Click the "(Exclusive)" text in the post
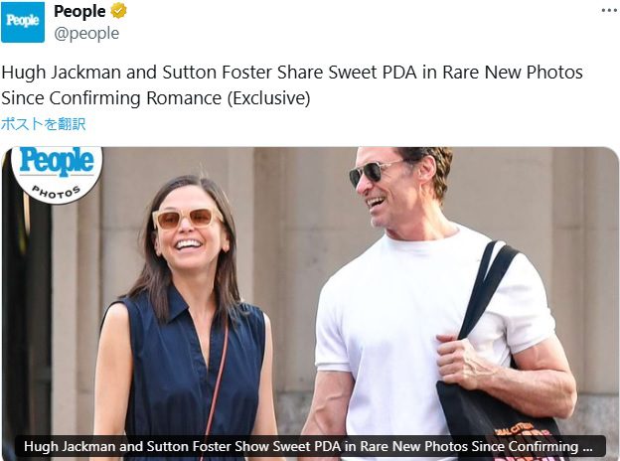 269,98
